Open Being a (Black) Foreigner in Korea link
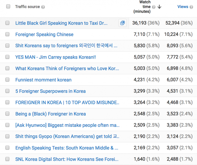Viewport: 197px width, 165px height. (x=50, y=114)
